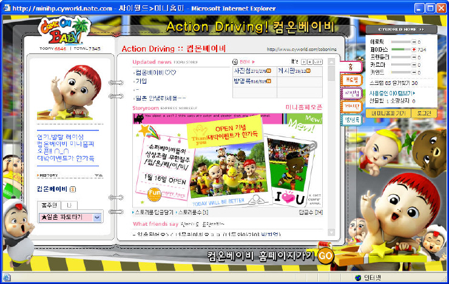Click the TOTAL visitor count 7345
449x284 pixels.
94,49
